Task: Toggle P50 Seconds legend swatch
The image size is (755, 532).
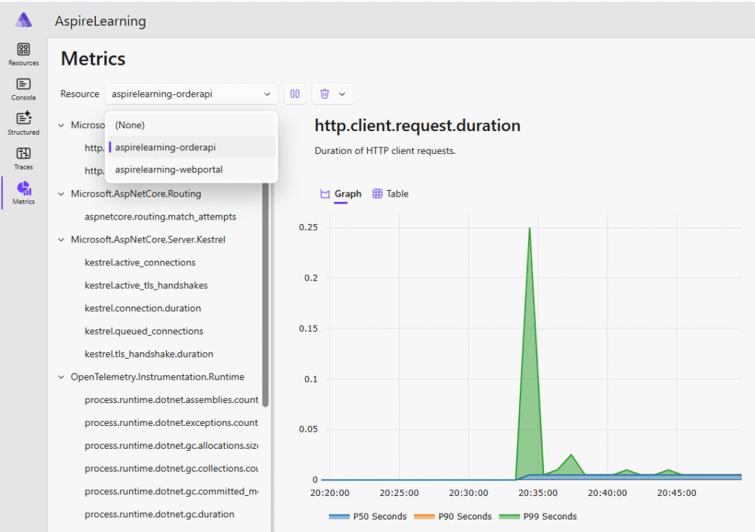Action: click(339, 517)
